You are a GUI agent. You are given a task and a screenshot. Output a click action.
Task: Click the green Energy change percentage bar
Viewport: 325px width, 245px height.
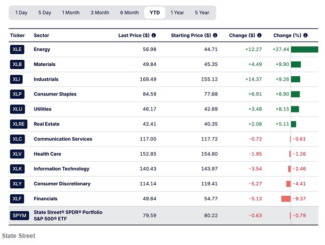click(304, 49)
